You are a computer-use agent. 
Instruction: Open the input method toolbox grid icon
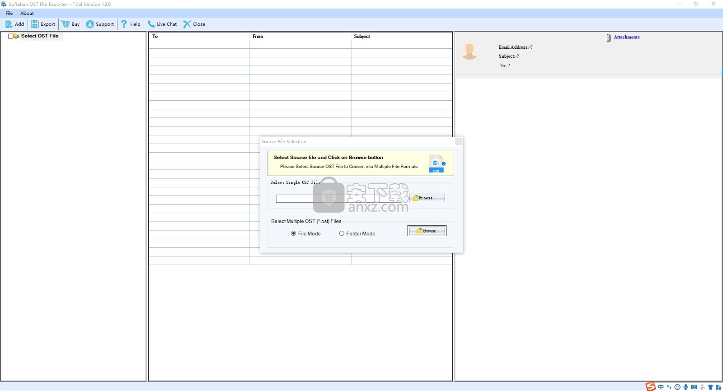[718, 387]
